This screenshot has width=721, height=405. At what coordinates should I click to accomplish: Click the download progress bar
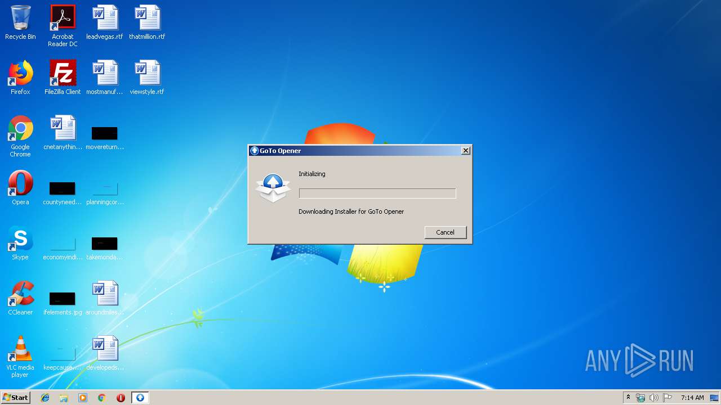[377, 193]
